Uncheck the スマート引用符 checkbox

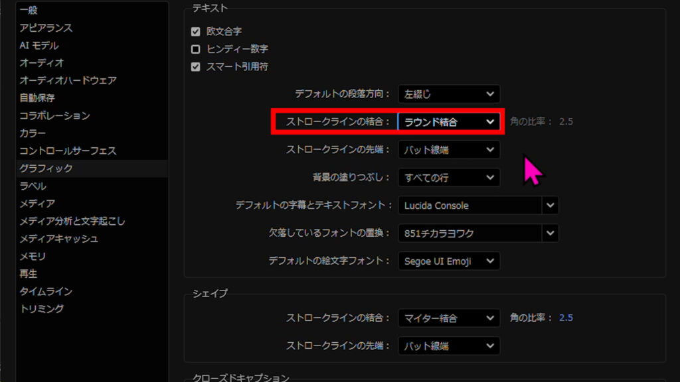click(x=195, y=66)
